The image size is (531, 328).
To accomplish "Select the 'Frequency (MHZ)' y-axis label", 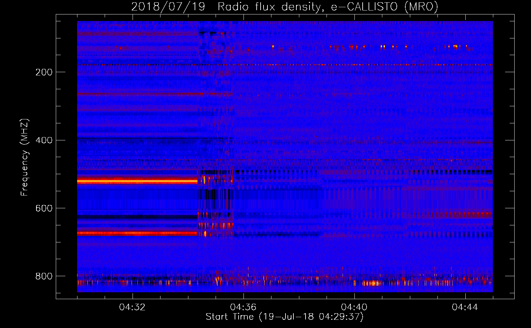I will point(24,157).
